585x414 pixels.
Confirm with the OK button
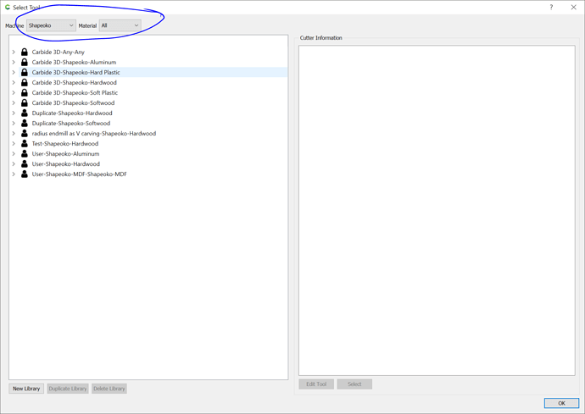[x=561, y=403]
